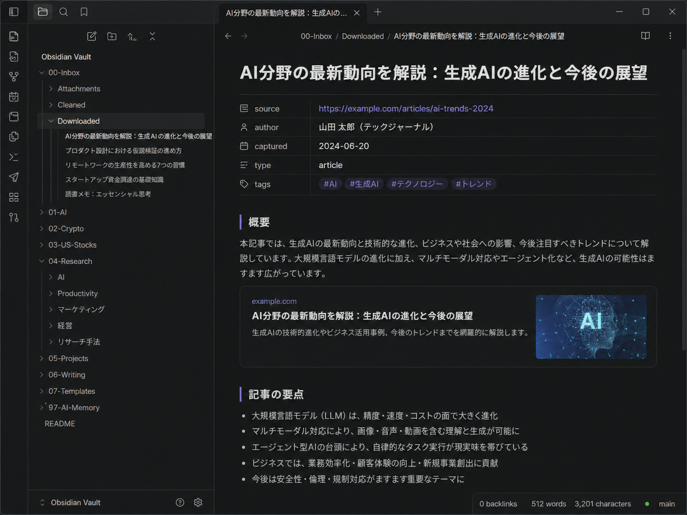Navigate forward with right arrow
Viewport: 687px width, 515px height.
coord(244,36)
